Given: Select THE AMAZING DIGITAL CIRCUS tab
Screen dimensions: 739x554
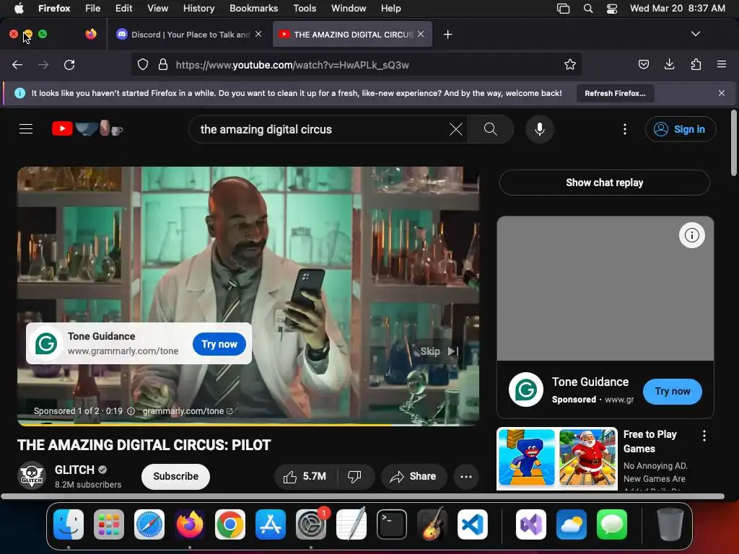Looking at the screenshot, I should pyautogui.click(x=352, y=35).
